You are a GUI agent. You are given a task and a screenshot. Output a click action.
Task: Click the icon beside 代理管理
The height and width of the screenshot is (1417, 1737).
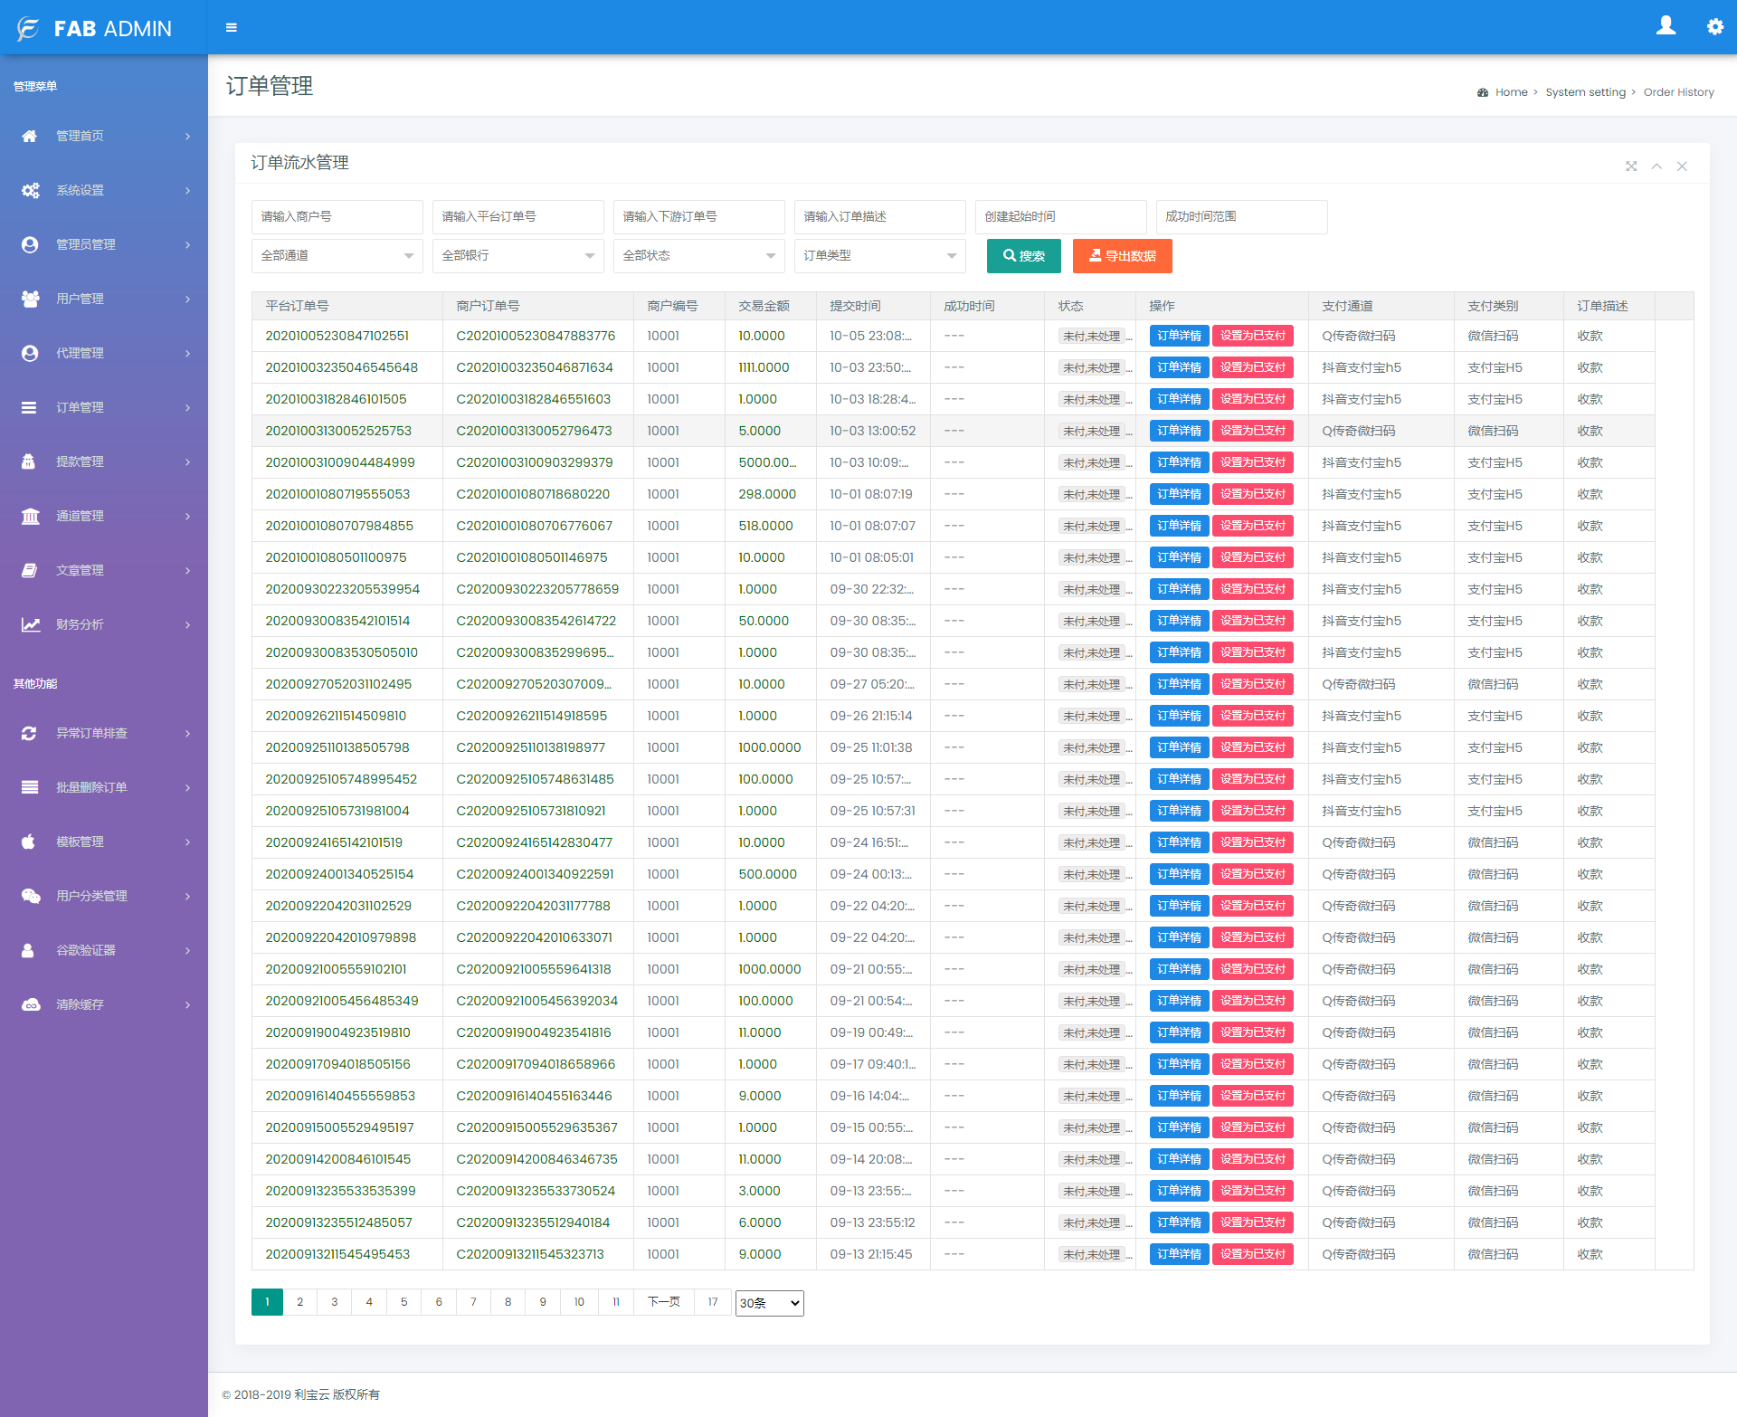click(30, 353)
